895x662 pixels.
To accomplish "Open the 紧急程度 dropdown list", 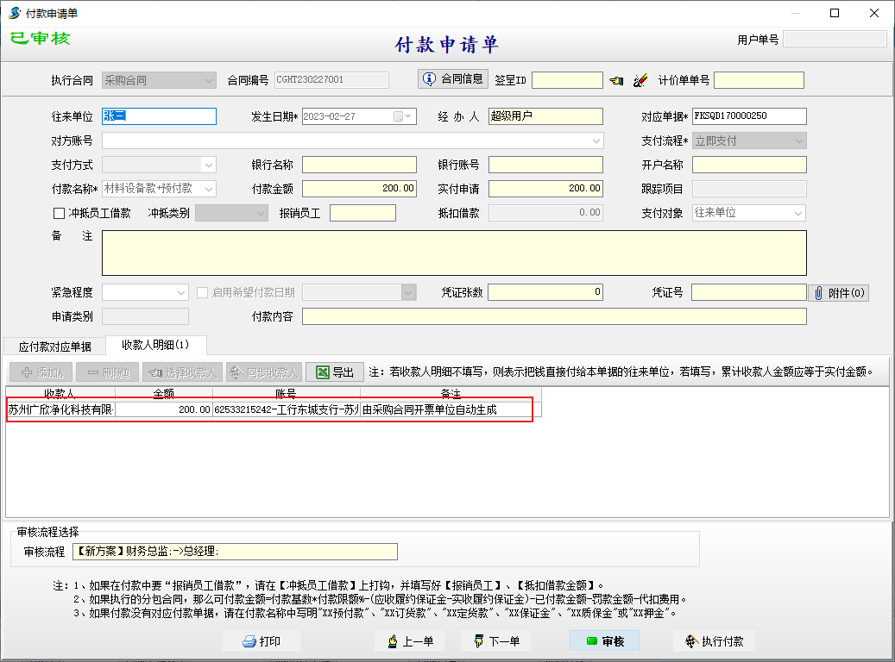I will (x=181, y=293).
